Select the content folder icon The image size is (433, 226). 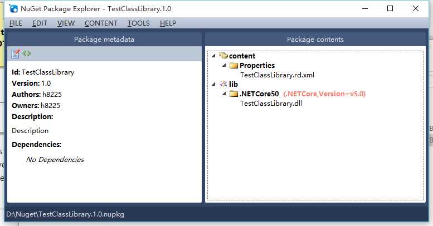pos(223,56)
